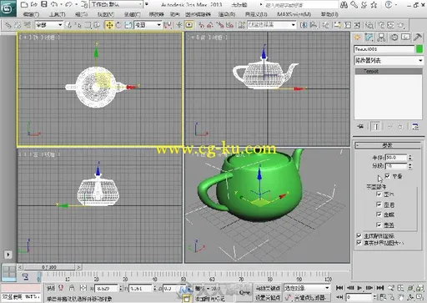Image resolution: width=427 pixels, height=303 pixels.
Task: Open the 3ds Max application menu logo
Action: 8,8
